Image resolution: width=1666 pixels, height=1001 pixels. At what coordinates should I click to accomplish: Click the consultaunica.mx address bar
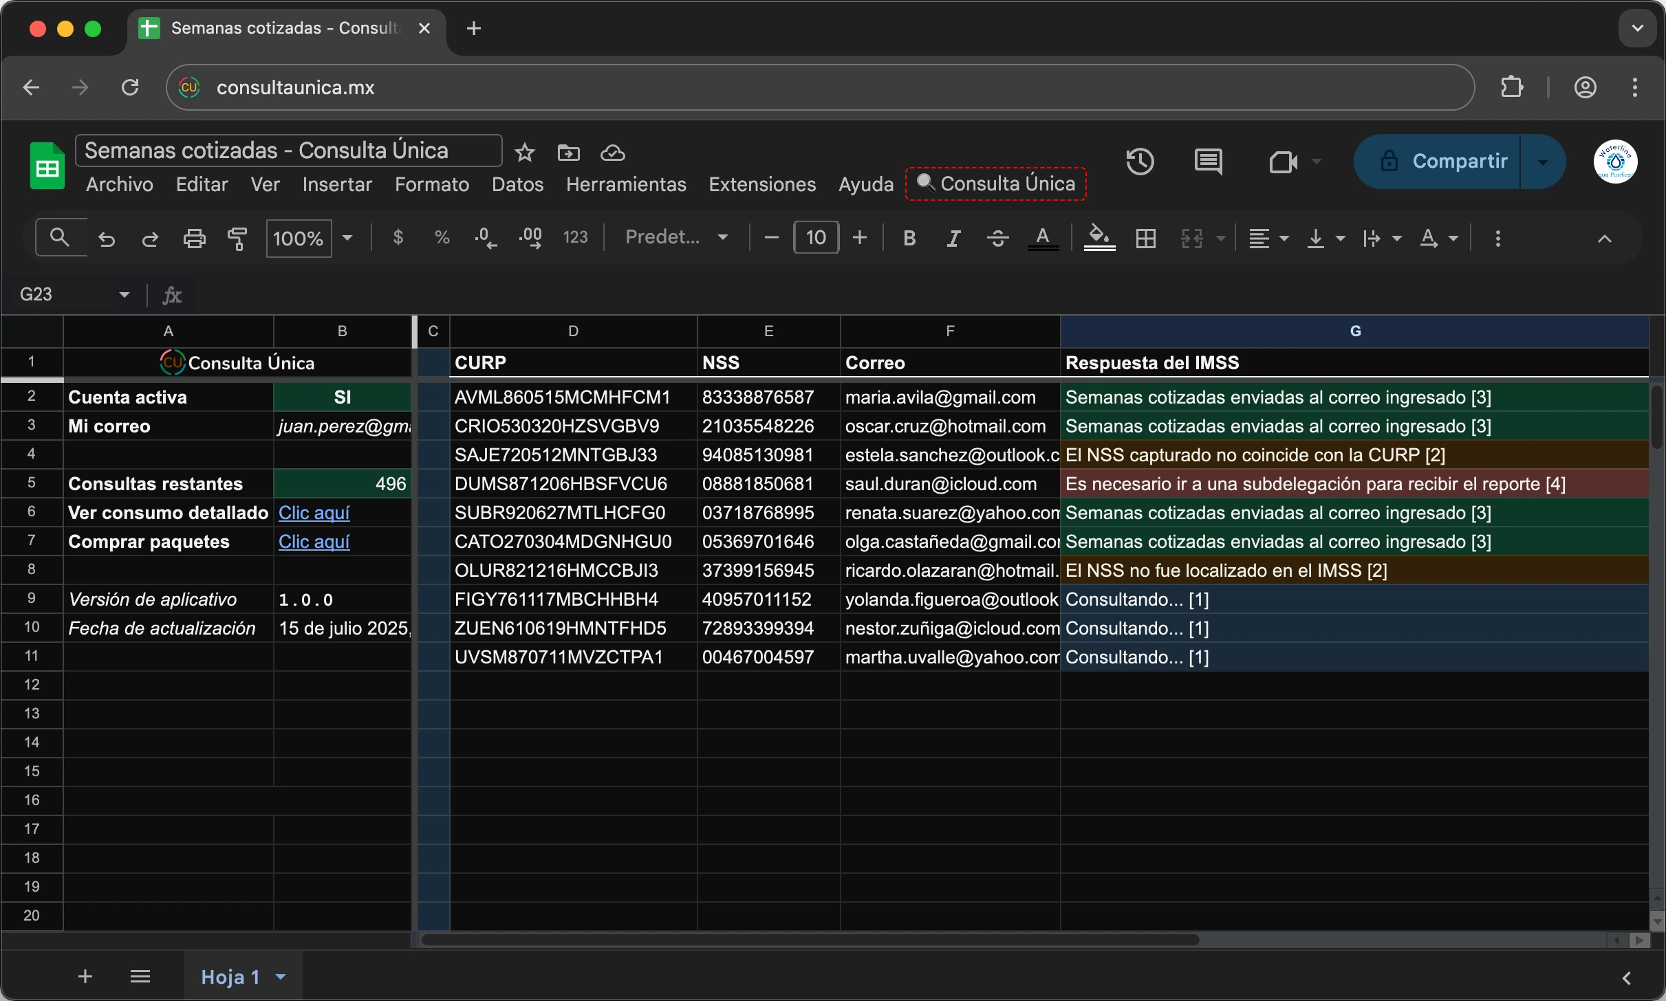(820, 87)
